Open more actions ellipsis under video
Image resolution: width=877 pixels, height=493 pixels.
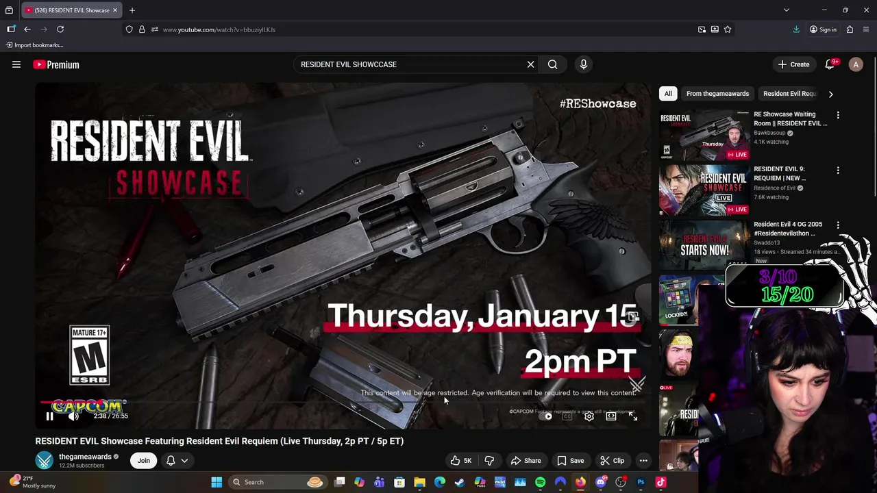[643, 461]
